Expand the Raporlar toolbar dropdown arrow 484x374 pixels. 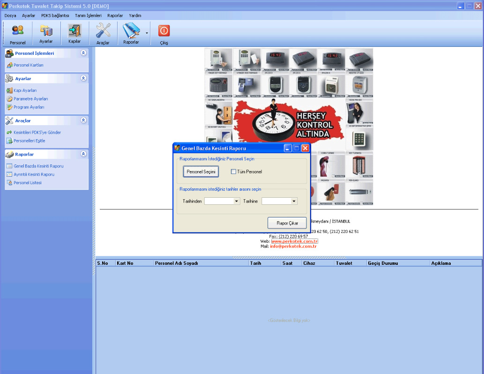coord(147,33)
